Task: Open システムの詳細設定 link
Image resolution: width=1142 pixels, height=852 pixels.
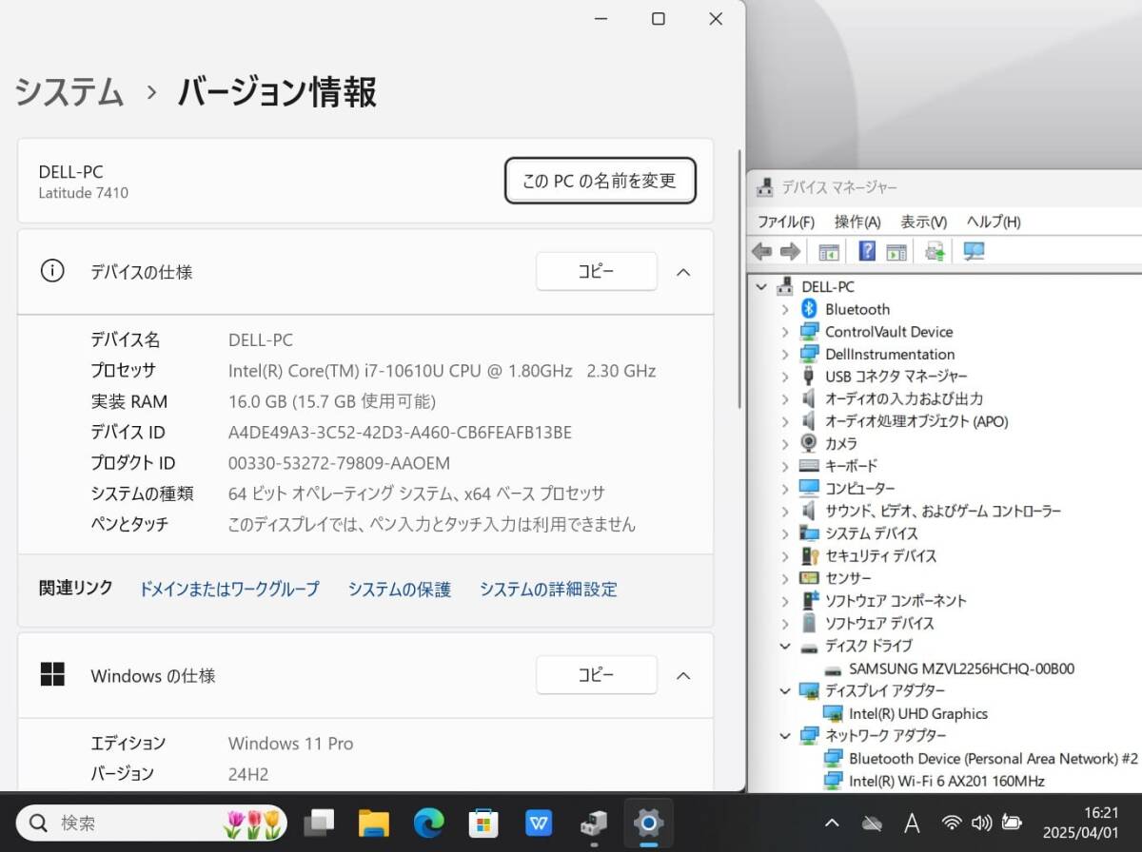Action: (x=548, y=590)
